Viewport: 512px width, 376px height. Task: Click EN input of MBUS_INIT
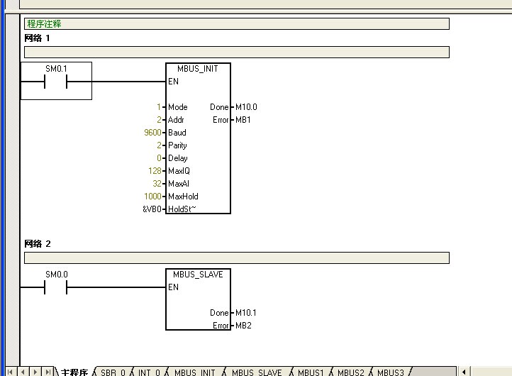point(174,82)
